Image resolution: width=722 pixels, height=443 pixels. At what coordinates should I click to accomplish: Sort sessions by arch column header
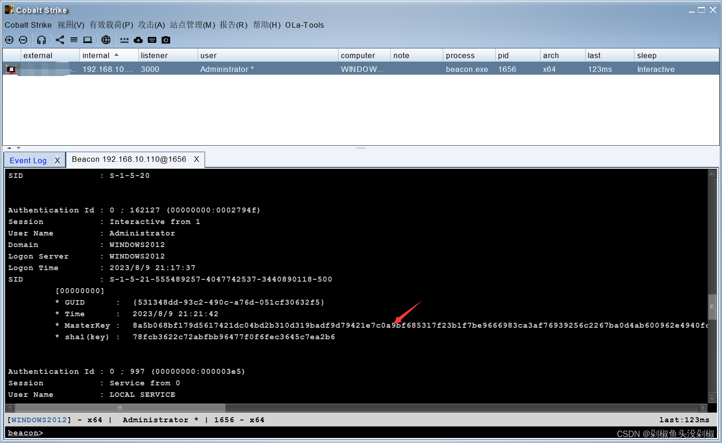(x=563, y=55)
